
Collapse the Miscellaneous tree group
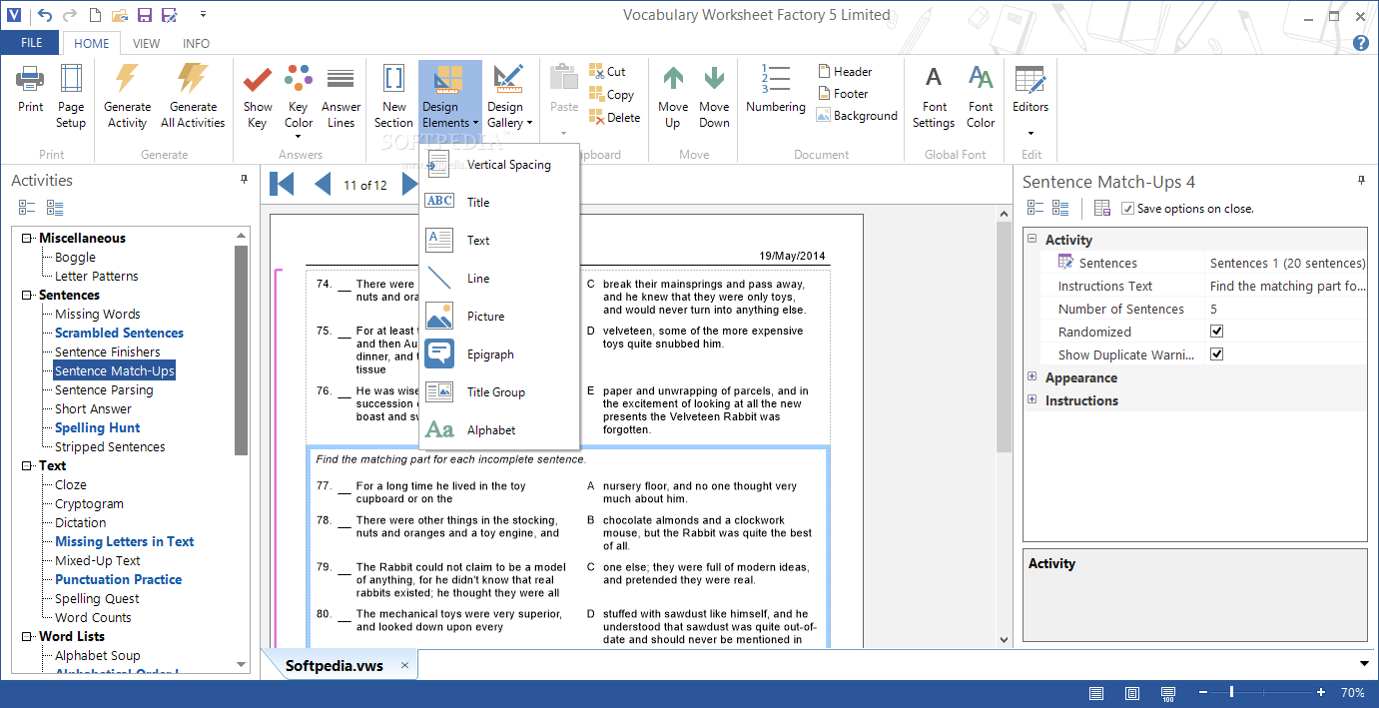[27, 238]
